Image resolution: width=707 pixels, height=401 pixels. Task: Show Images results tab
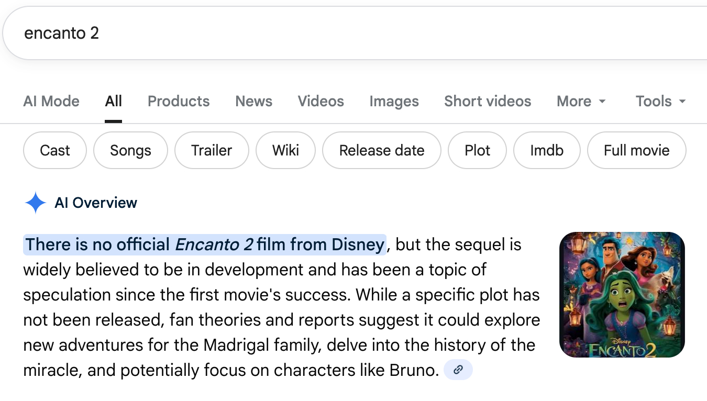394,101
